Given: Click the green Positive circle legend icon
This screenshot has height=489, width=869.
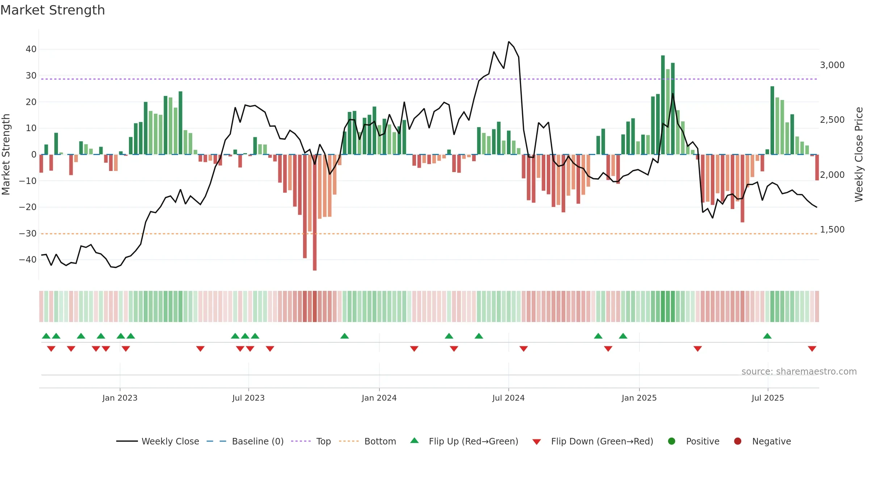Looking at the screenshot, I should pos(672,441).
